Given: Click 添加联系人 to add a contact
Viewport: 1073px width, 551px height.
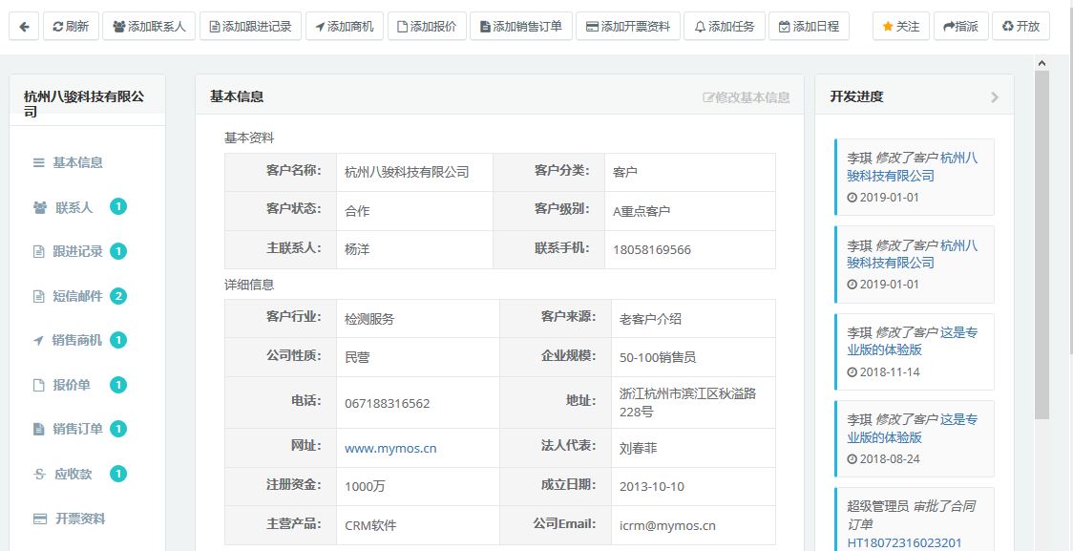Looking at the screenshot, I should (x=148, y=27).
